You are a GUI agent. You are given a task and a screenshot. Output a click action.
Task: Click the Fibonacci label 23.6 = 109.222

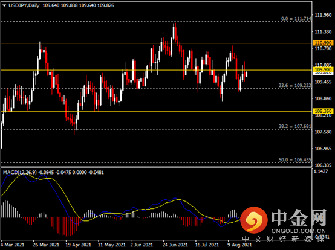click(295, 85)
